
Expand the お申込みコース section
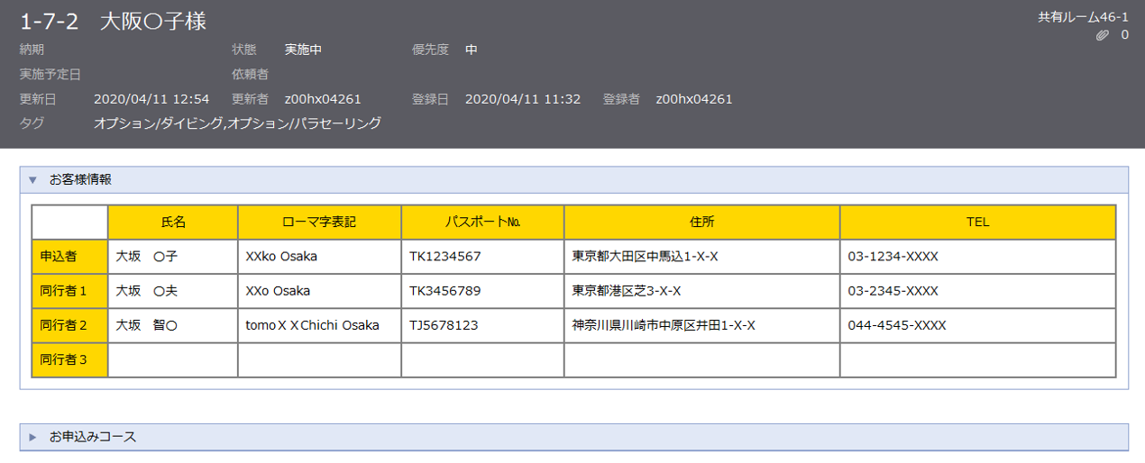32,437
